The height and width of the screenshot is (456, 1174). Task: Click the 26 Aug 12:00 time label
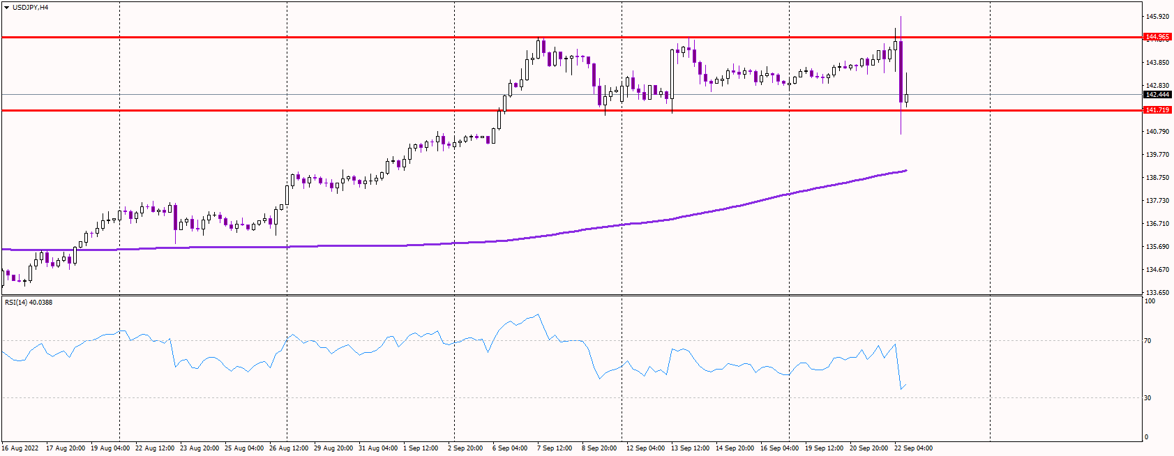click(x=289, y=448)
